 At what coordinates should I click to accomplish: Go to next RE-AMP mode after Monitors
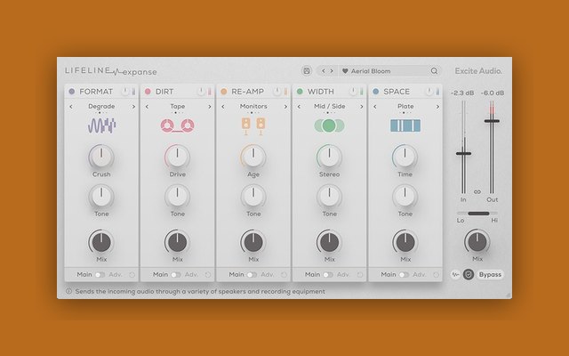pyautogui.click(x=285, y=107)
